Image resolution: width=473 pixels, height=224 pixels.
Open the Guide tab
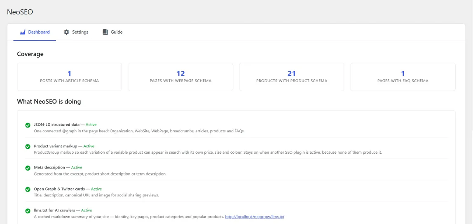[112, 32]
